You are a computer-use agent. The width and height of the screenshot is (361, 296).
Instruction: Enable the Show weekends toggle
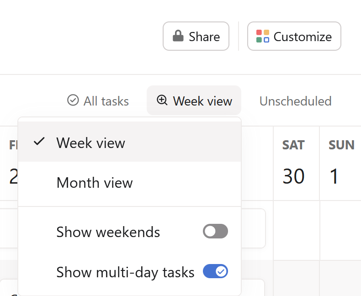[215, 232]
